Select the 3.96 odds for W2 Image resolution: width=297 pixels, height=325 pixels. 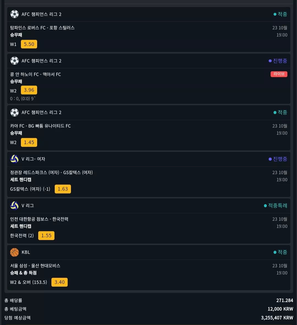(29, 90)
